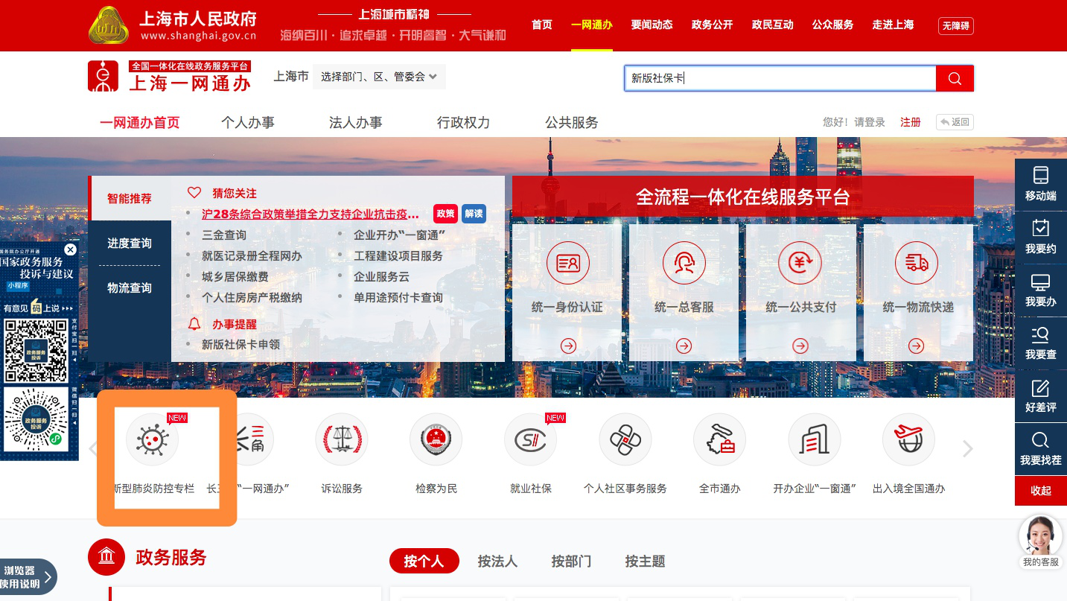Open the 移动端 sidebar icon
This screenshot has height=601, width=1067.
[x=1041, y=184]
